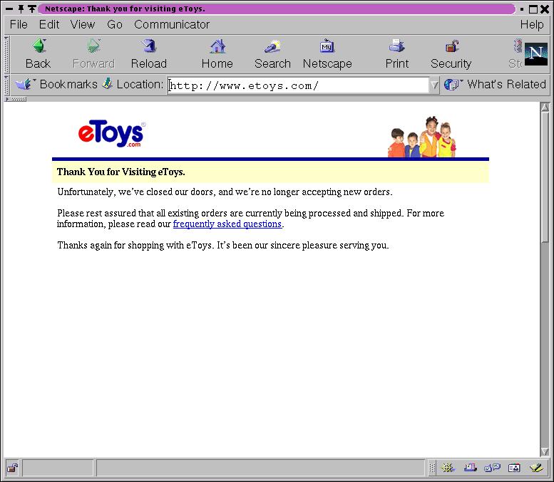Viewport: 554px width, 482px height.
Task: Click the eToys.com logo
Action: (x=112, y=133)
